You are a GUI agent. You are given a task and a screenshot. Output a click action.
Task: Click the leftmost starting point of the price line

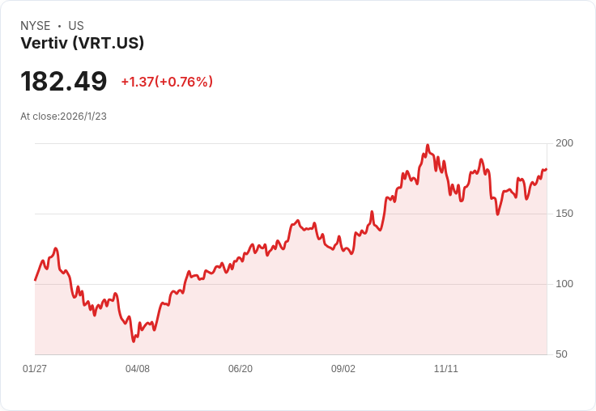[36, 280]
